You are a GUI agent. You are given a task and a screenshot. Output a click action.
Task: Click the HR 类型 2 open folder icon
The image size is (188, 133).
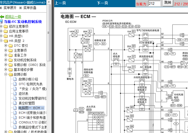click(x=6, y=41)
